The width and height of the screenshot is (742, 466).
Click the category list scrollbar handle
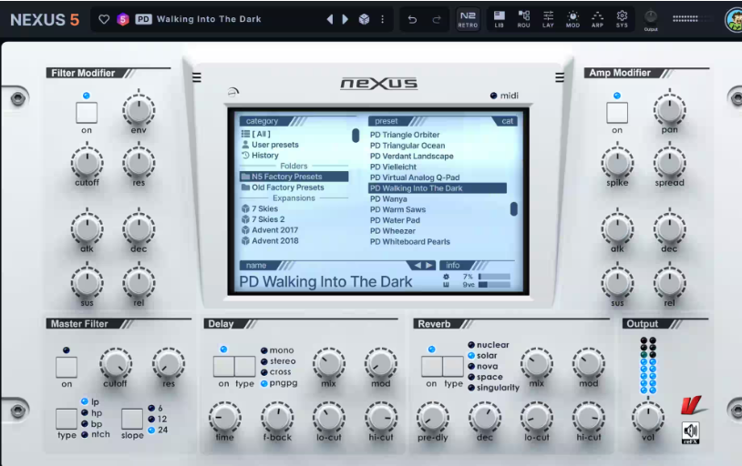[356, 136]
